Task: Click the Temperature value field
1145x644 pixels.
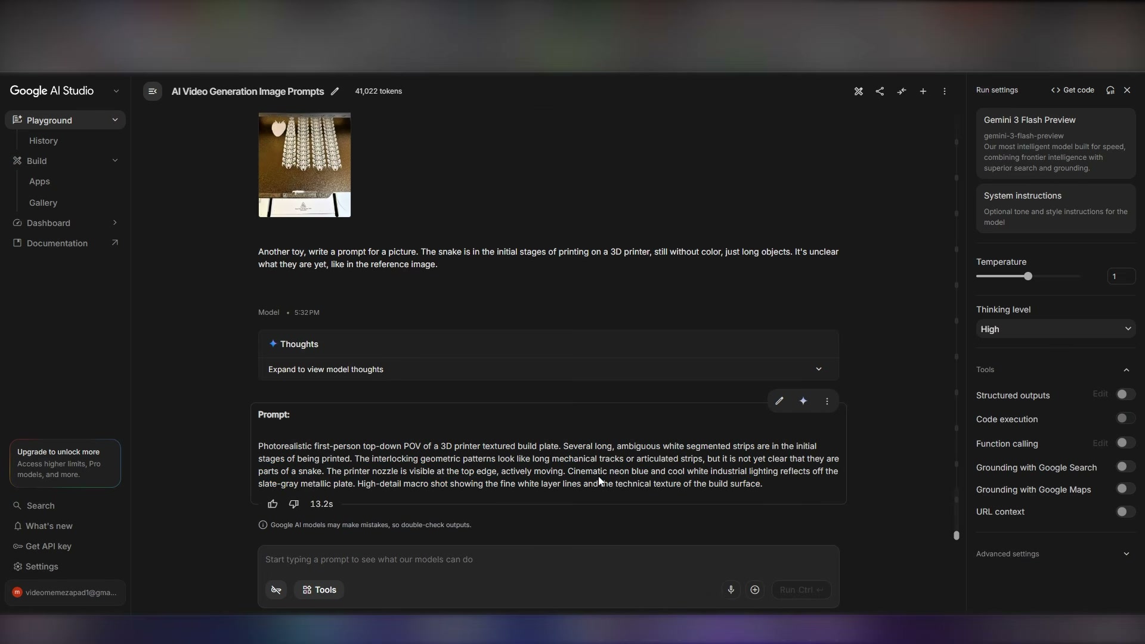Action: 1121,276
